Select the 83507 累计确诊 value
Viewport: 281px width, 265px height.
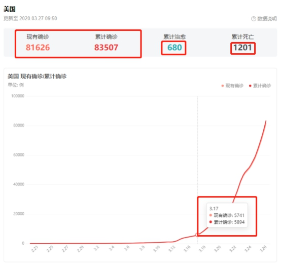pos(107,48)
